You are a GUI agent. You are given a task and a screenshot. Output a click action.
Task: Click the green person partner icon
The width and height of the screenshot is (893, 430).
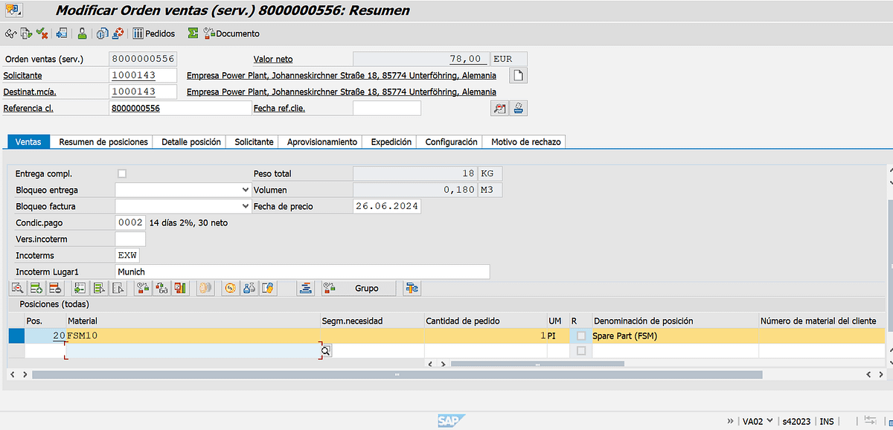click(82, 33)
